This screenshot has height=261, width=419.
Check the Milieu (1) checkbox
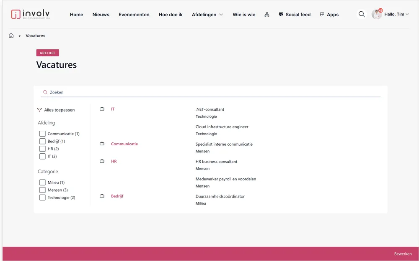coord(42,182)
